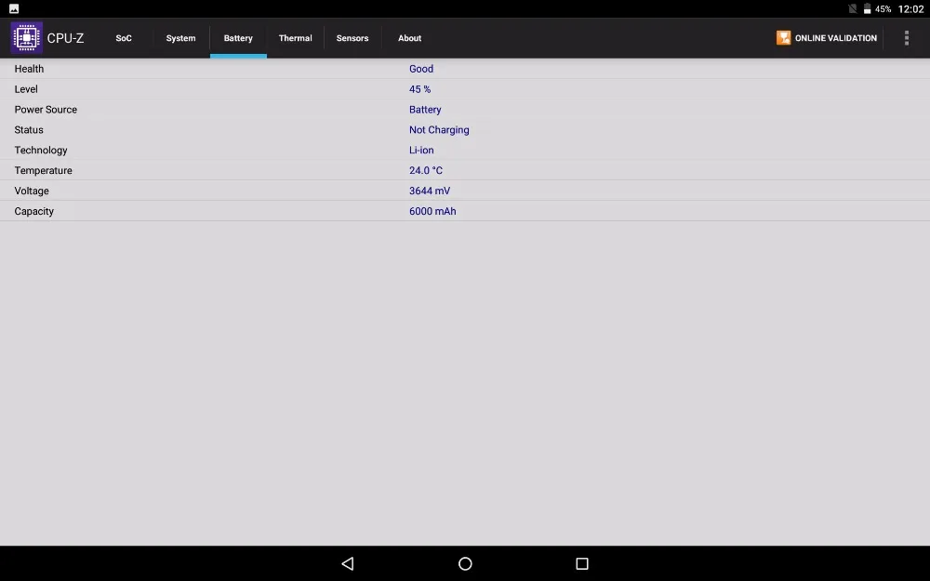Go to the About tab

pos(410,38)
